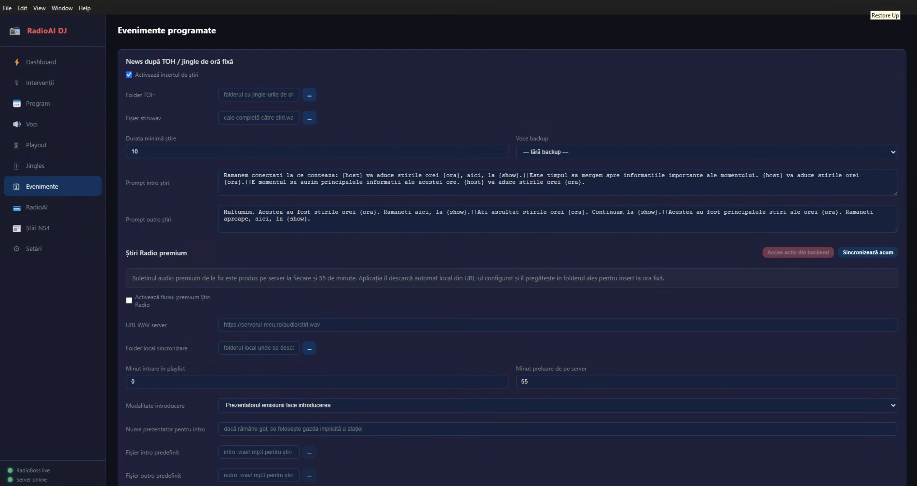Click the Program calendar icon
The height and width of the screenshot is (486, 917).
coord(17,104)
